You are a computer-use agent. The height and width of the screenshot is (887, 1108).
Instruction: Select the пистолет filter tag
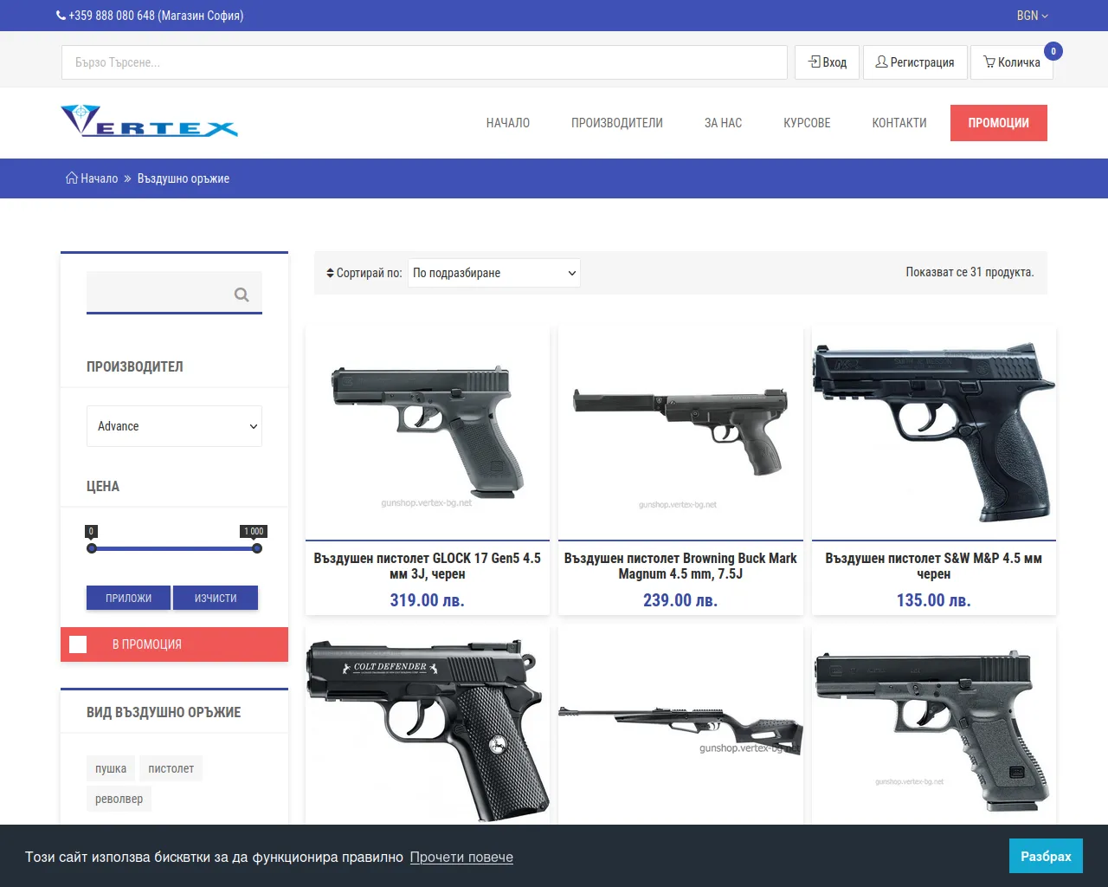171,768
